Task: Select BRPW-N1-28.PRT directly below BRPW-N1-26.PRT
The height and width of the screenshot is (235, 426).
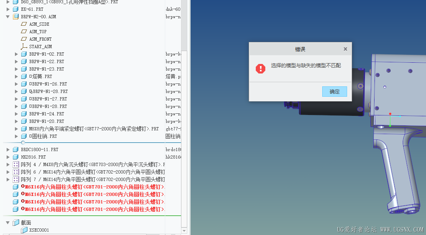Action: point(48,92)
